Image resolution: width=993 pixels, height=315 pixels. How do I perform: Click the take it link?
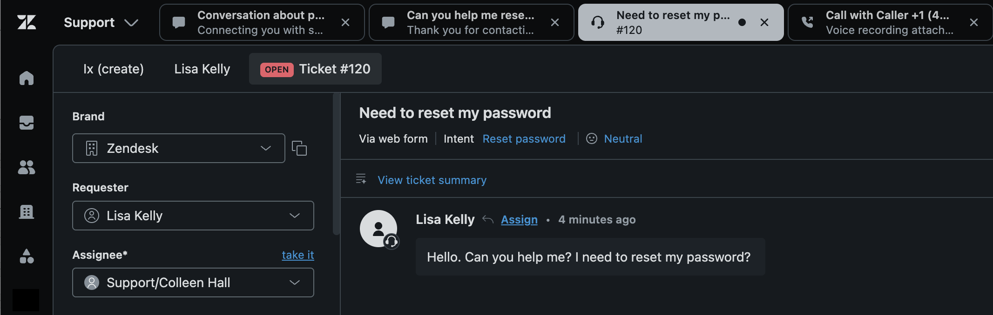[x=297, y=255]
